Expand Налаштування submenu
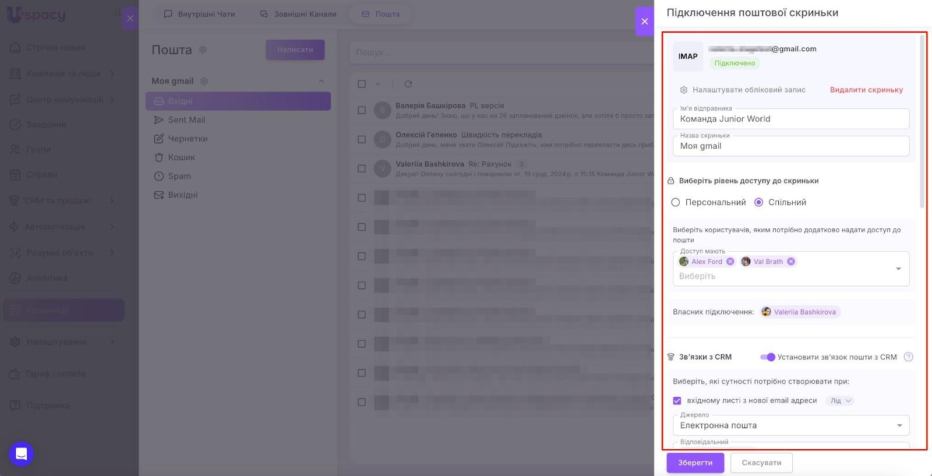The image size is (932, 476). [x=112, y=342]
